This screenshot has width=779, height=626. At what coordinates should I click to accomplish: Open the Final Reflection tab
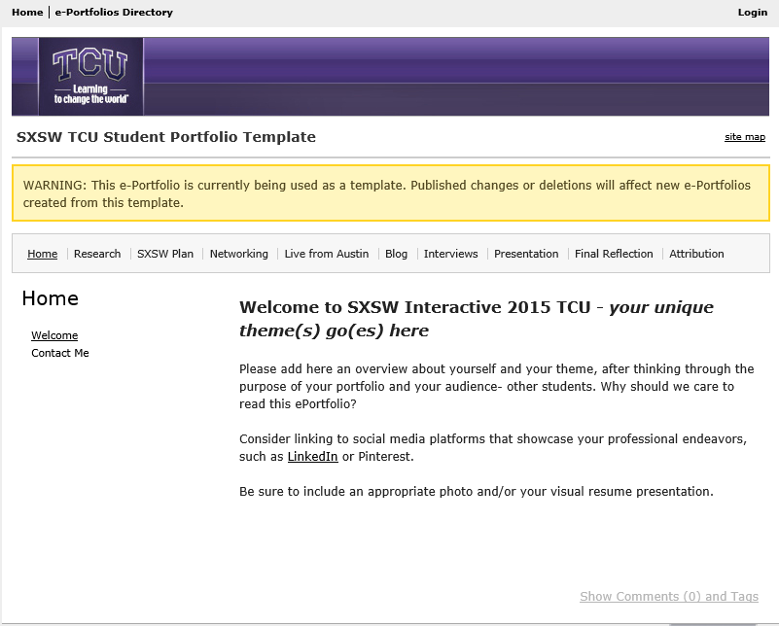pyautogui.click(x=614, y=254)
